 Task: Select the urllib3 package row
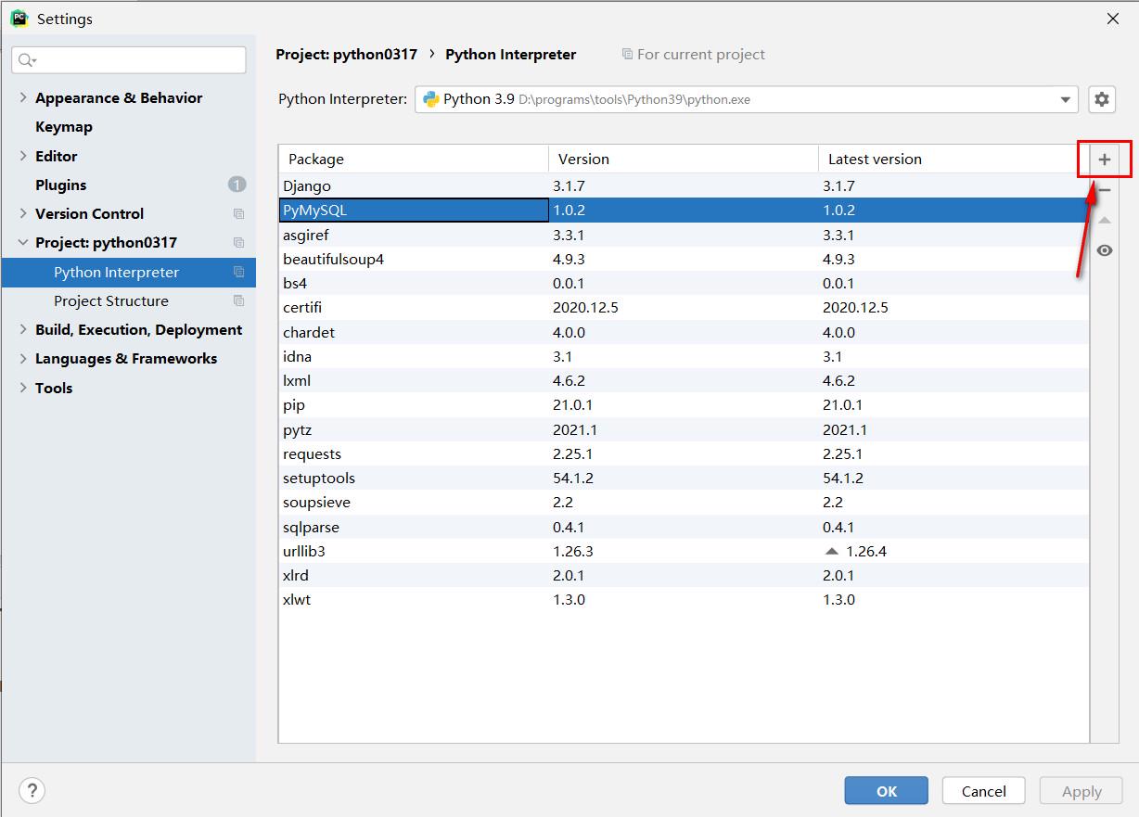pyautogui.click(x=417, y=552)
